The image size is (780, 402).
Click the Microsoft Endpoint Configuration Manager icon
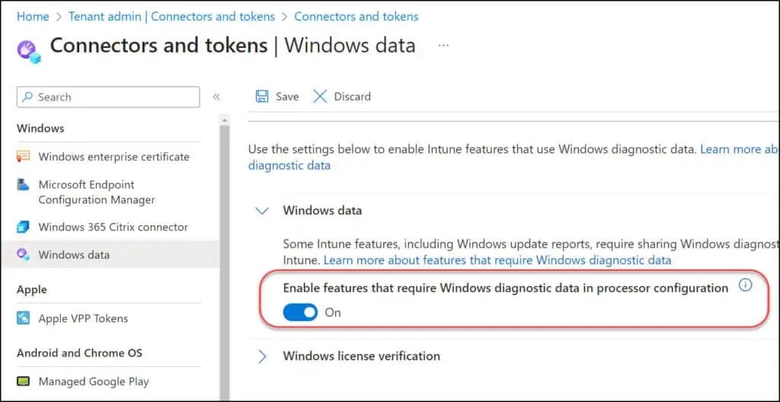click(23, 185)
